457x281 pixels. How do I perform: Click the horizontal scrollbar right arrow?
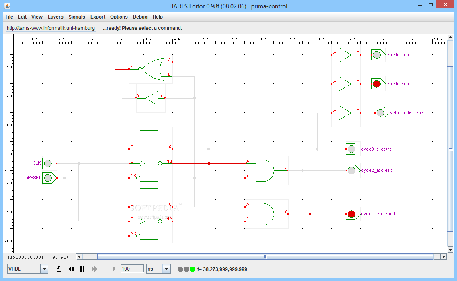[444, 257]
